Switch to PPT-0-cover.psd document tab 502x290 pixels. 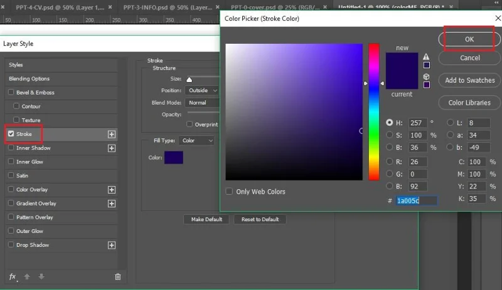tap(275, 7)
